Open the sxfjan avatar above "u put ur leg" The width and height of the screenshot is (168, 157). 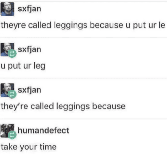(7, 49)
